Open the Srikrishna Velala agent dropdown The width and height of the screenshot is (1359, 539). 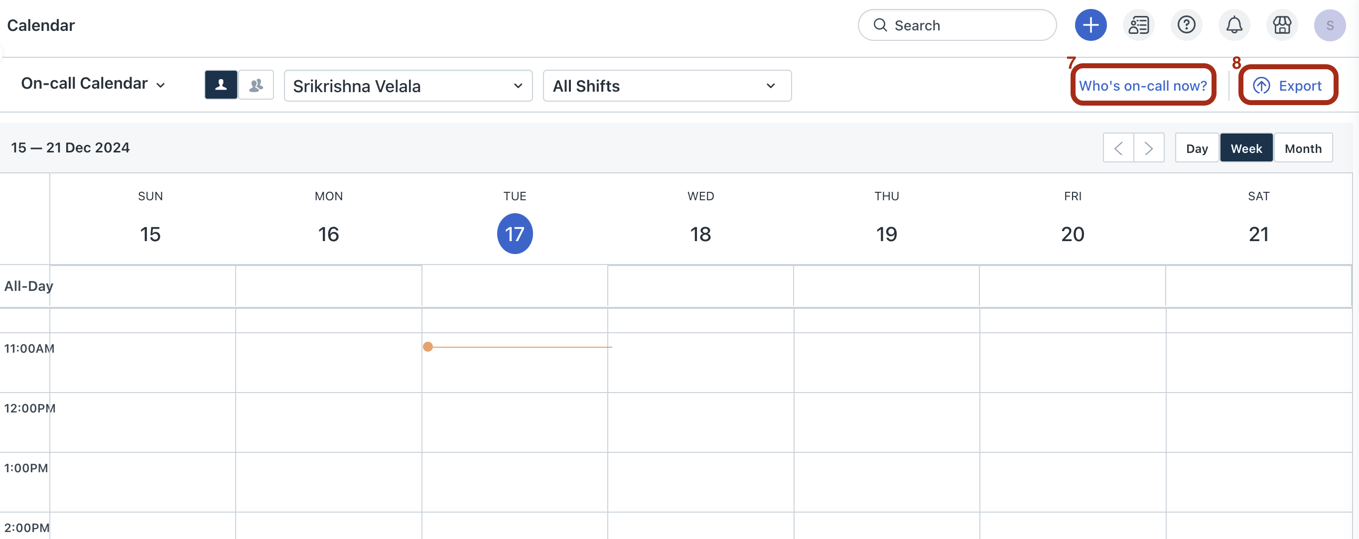click(408, 86)
